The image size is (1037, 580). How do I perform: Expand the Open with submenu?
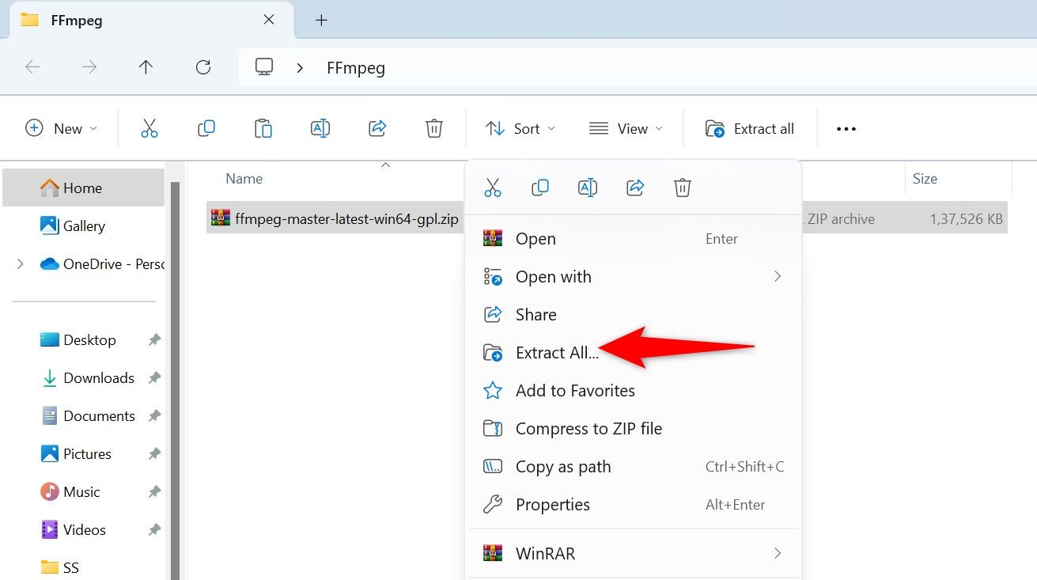click(x=778, y=276)
